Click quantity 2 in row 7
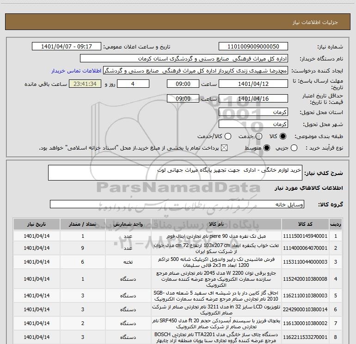Screen dimensions: 356x344 point(83,323)
